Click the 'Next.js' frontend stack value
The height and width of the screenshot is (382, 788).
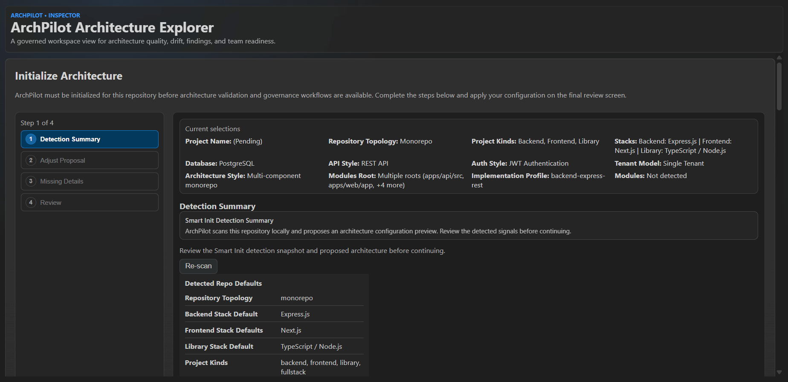(291, 330)
